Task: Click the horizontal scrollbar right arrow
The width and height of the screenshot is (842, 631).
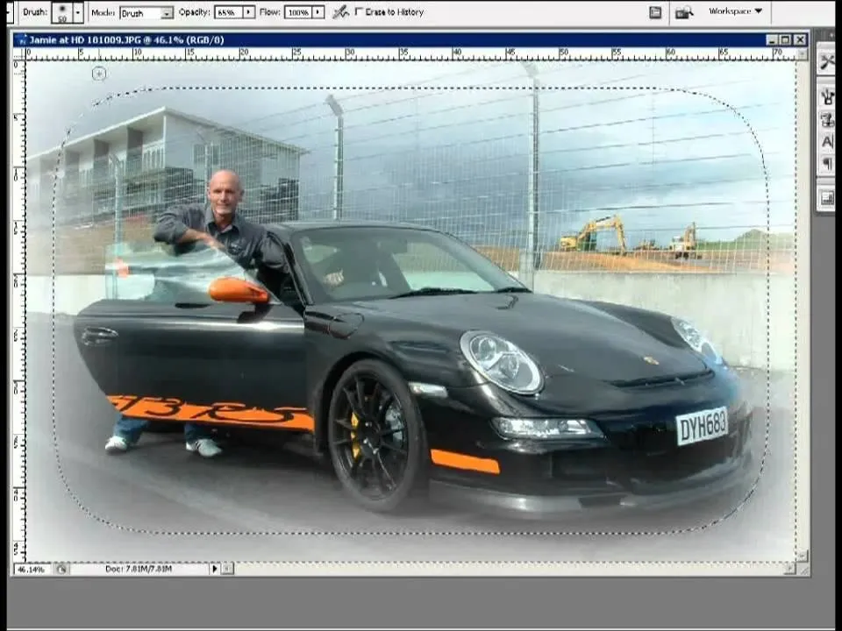Action: tap(789, 569)
